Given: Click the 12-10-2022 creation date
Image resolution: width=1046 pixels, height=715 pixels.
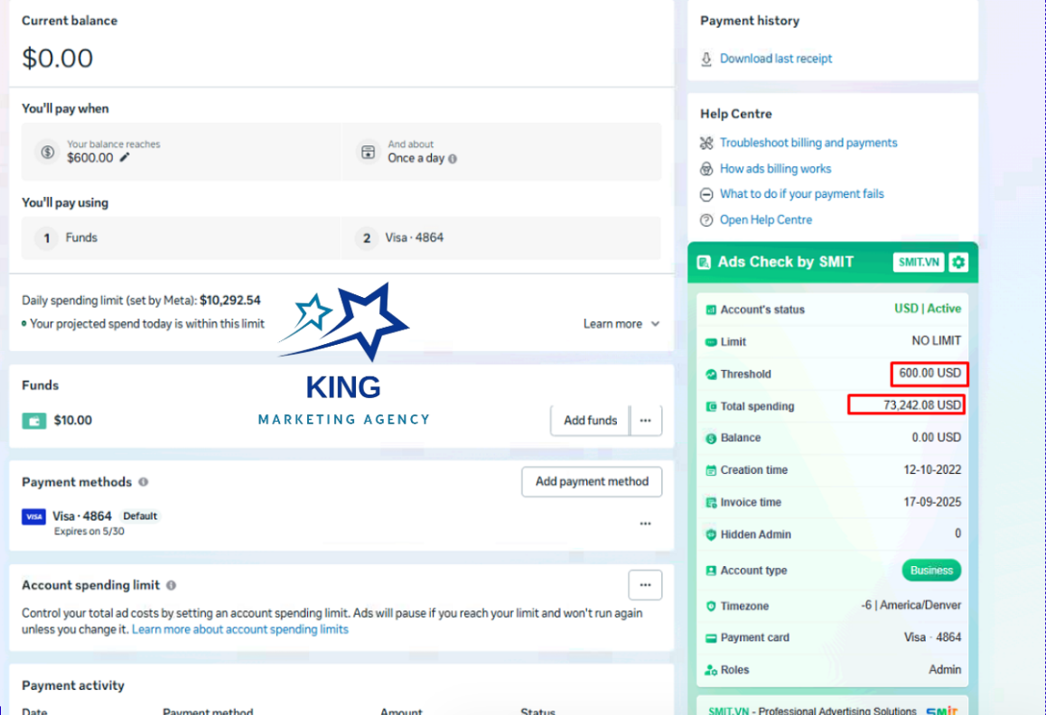Looking at the screenshot, I should 932,469.
